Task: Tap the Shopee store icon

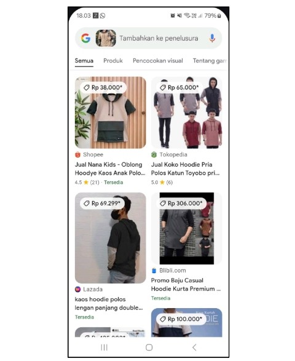Action: [x=78, y=154]
